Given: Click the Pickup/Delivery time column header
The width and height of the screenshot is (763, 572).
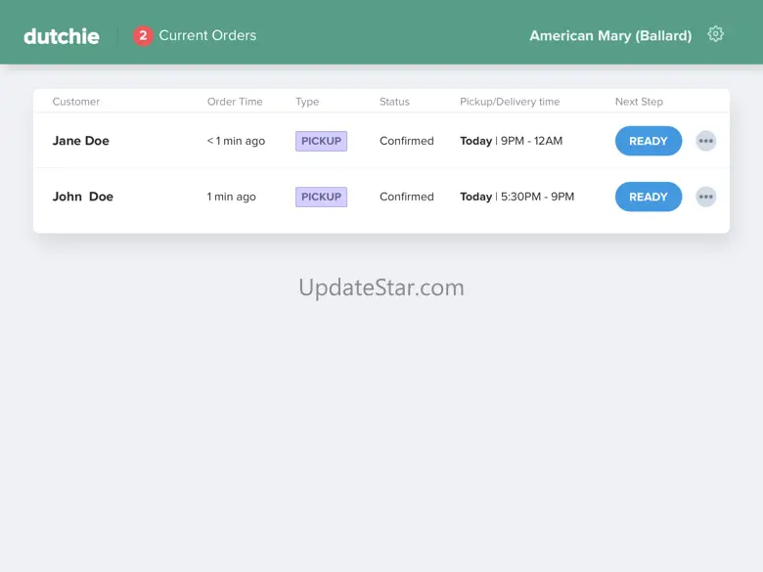Looking at the screenshot, I should pos(510,102).
